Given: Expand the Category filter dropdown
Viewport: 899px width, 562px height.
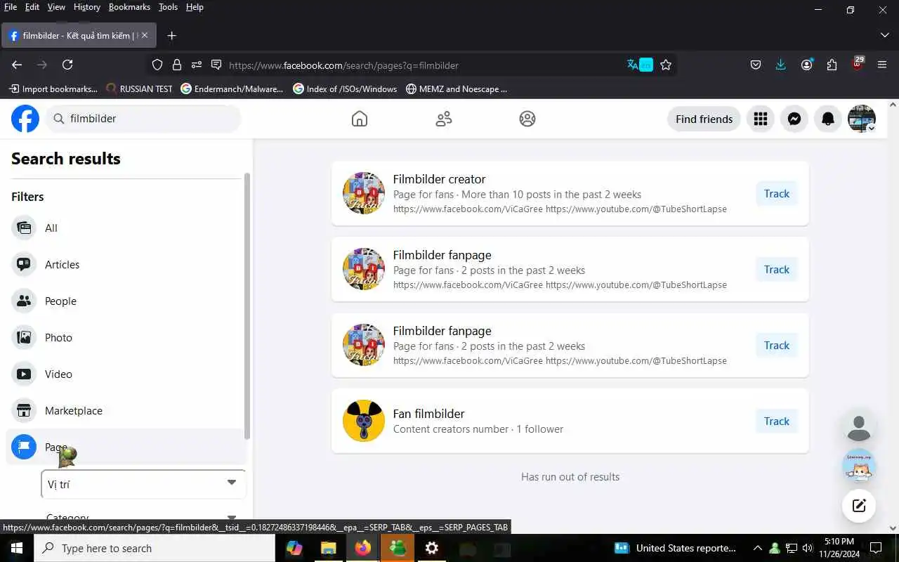Looking at the screenshot, I should coord(143,518).
